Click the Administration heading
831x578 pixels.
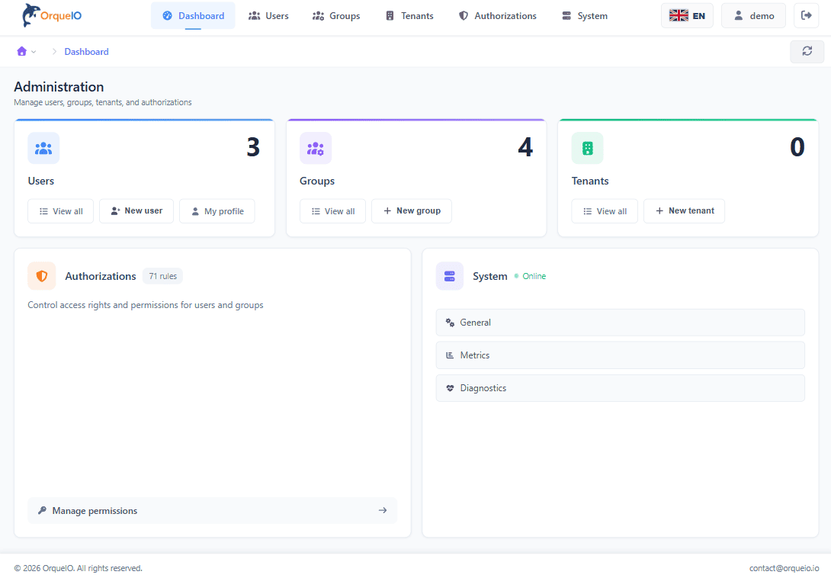click(x=59, y=87)
